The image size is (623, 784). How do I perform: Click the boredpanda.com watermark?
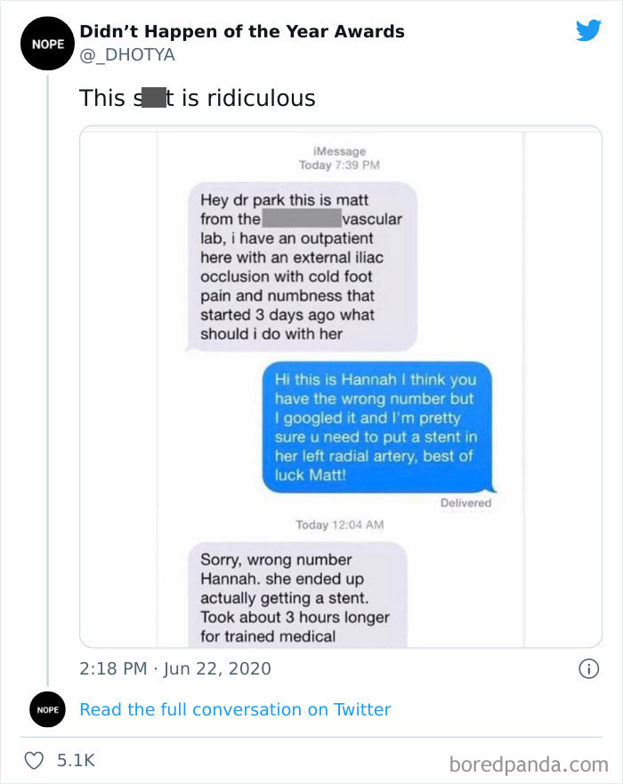click(x=529, y=763)
